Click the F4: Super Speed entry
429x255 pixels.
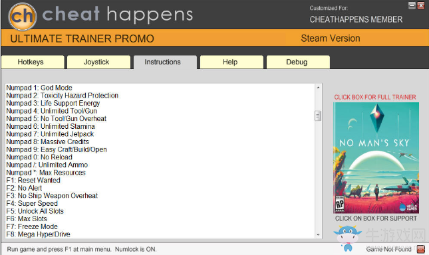point(32,203)
